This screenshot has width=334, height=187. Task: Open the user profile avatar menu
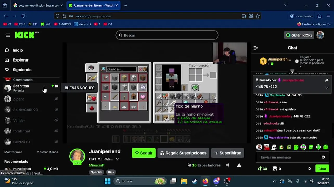320,35
